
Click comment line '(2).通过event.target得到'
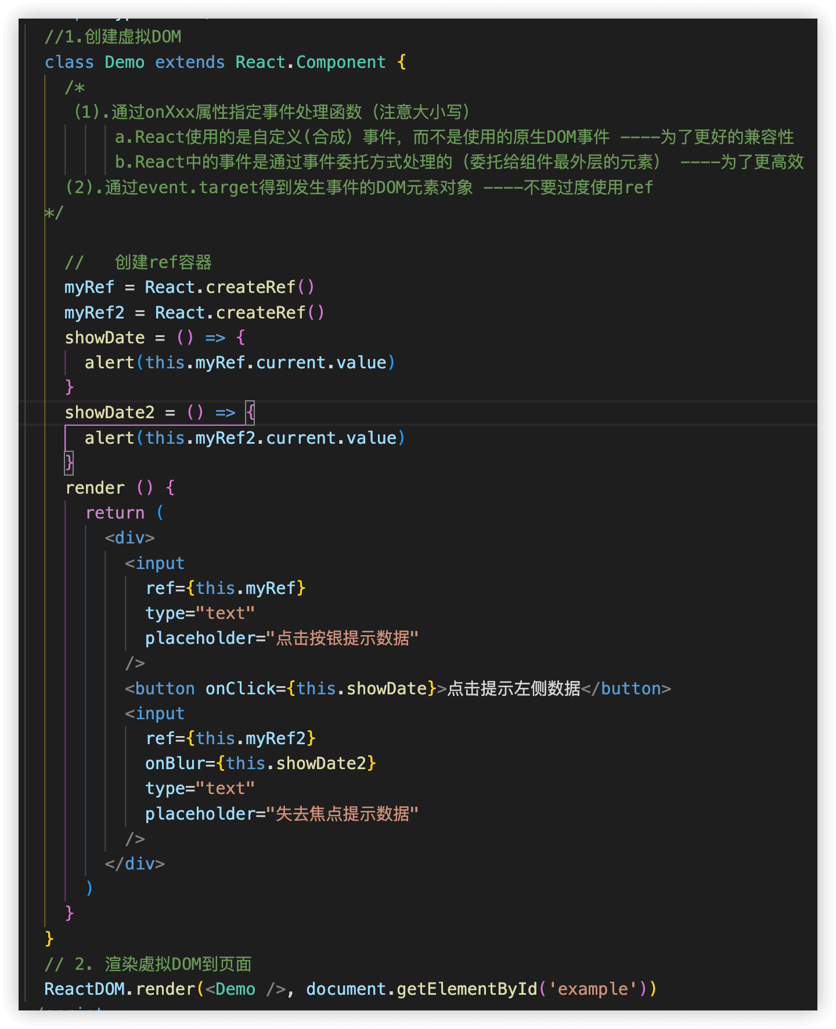click(x=359, y=187)
